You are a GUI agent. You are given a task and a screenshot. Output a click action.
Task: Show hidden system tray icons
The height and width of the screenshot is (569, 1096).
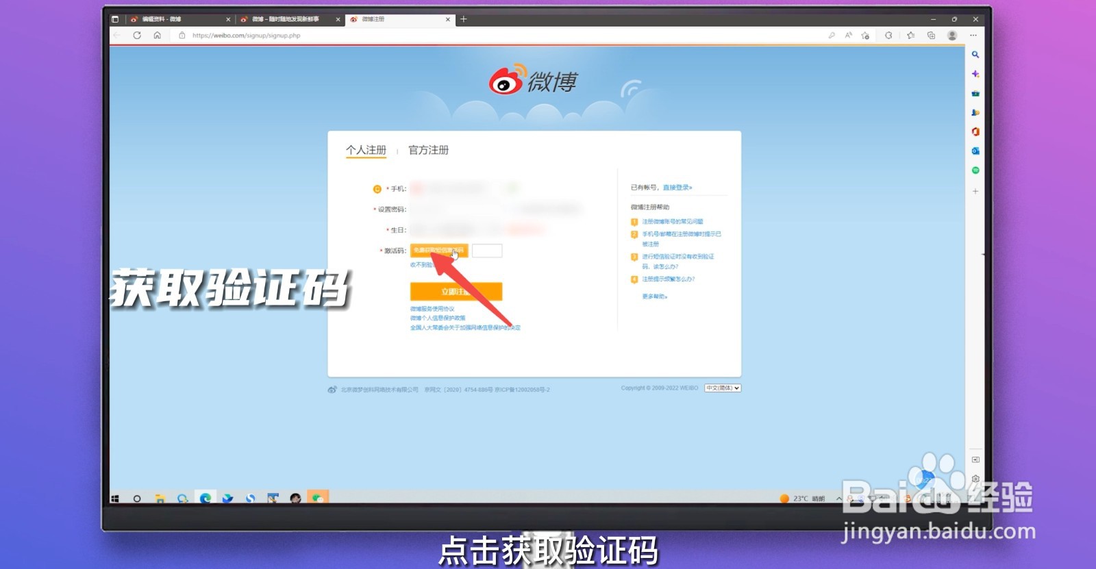click(839, 498)
